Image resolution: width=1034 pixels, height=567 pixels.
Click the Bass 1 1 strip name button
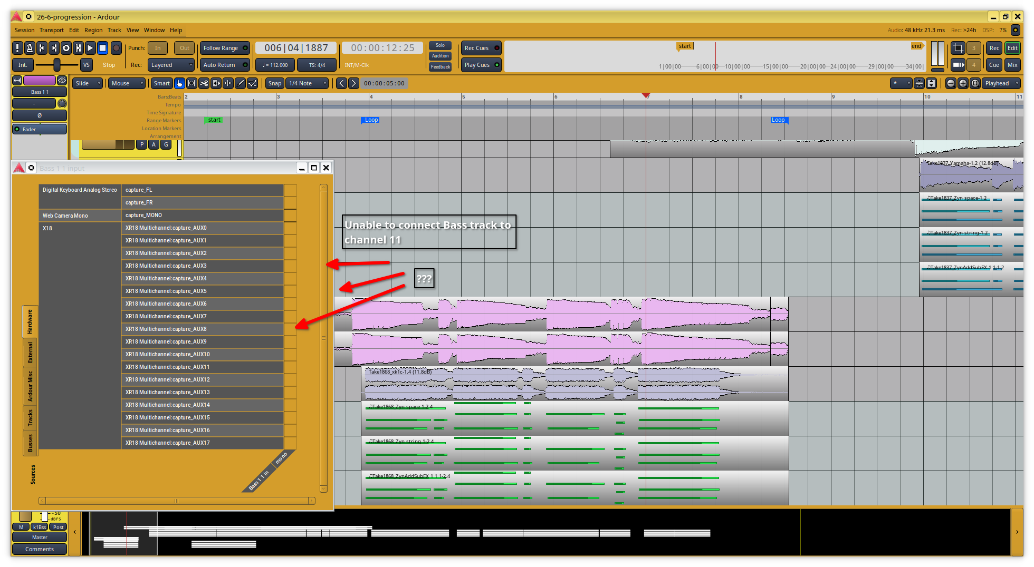(40, 92)
